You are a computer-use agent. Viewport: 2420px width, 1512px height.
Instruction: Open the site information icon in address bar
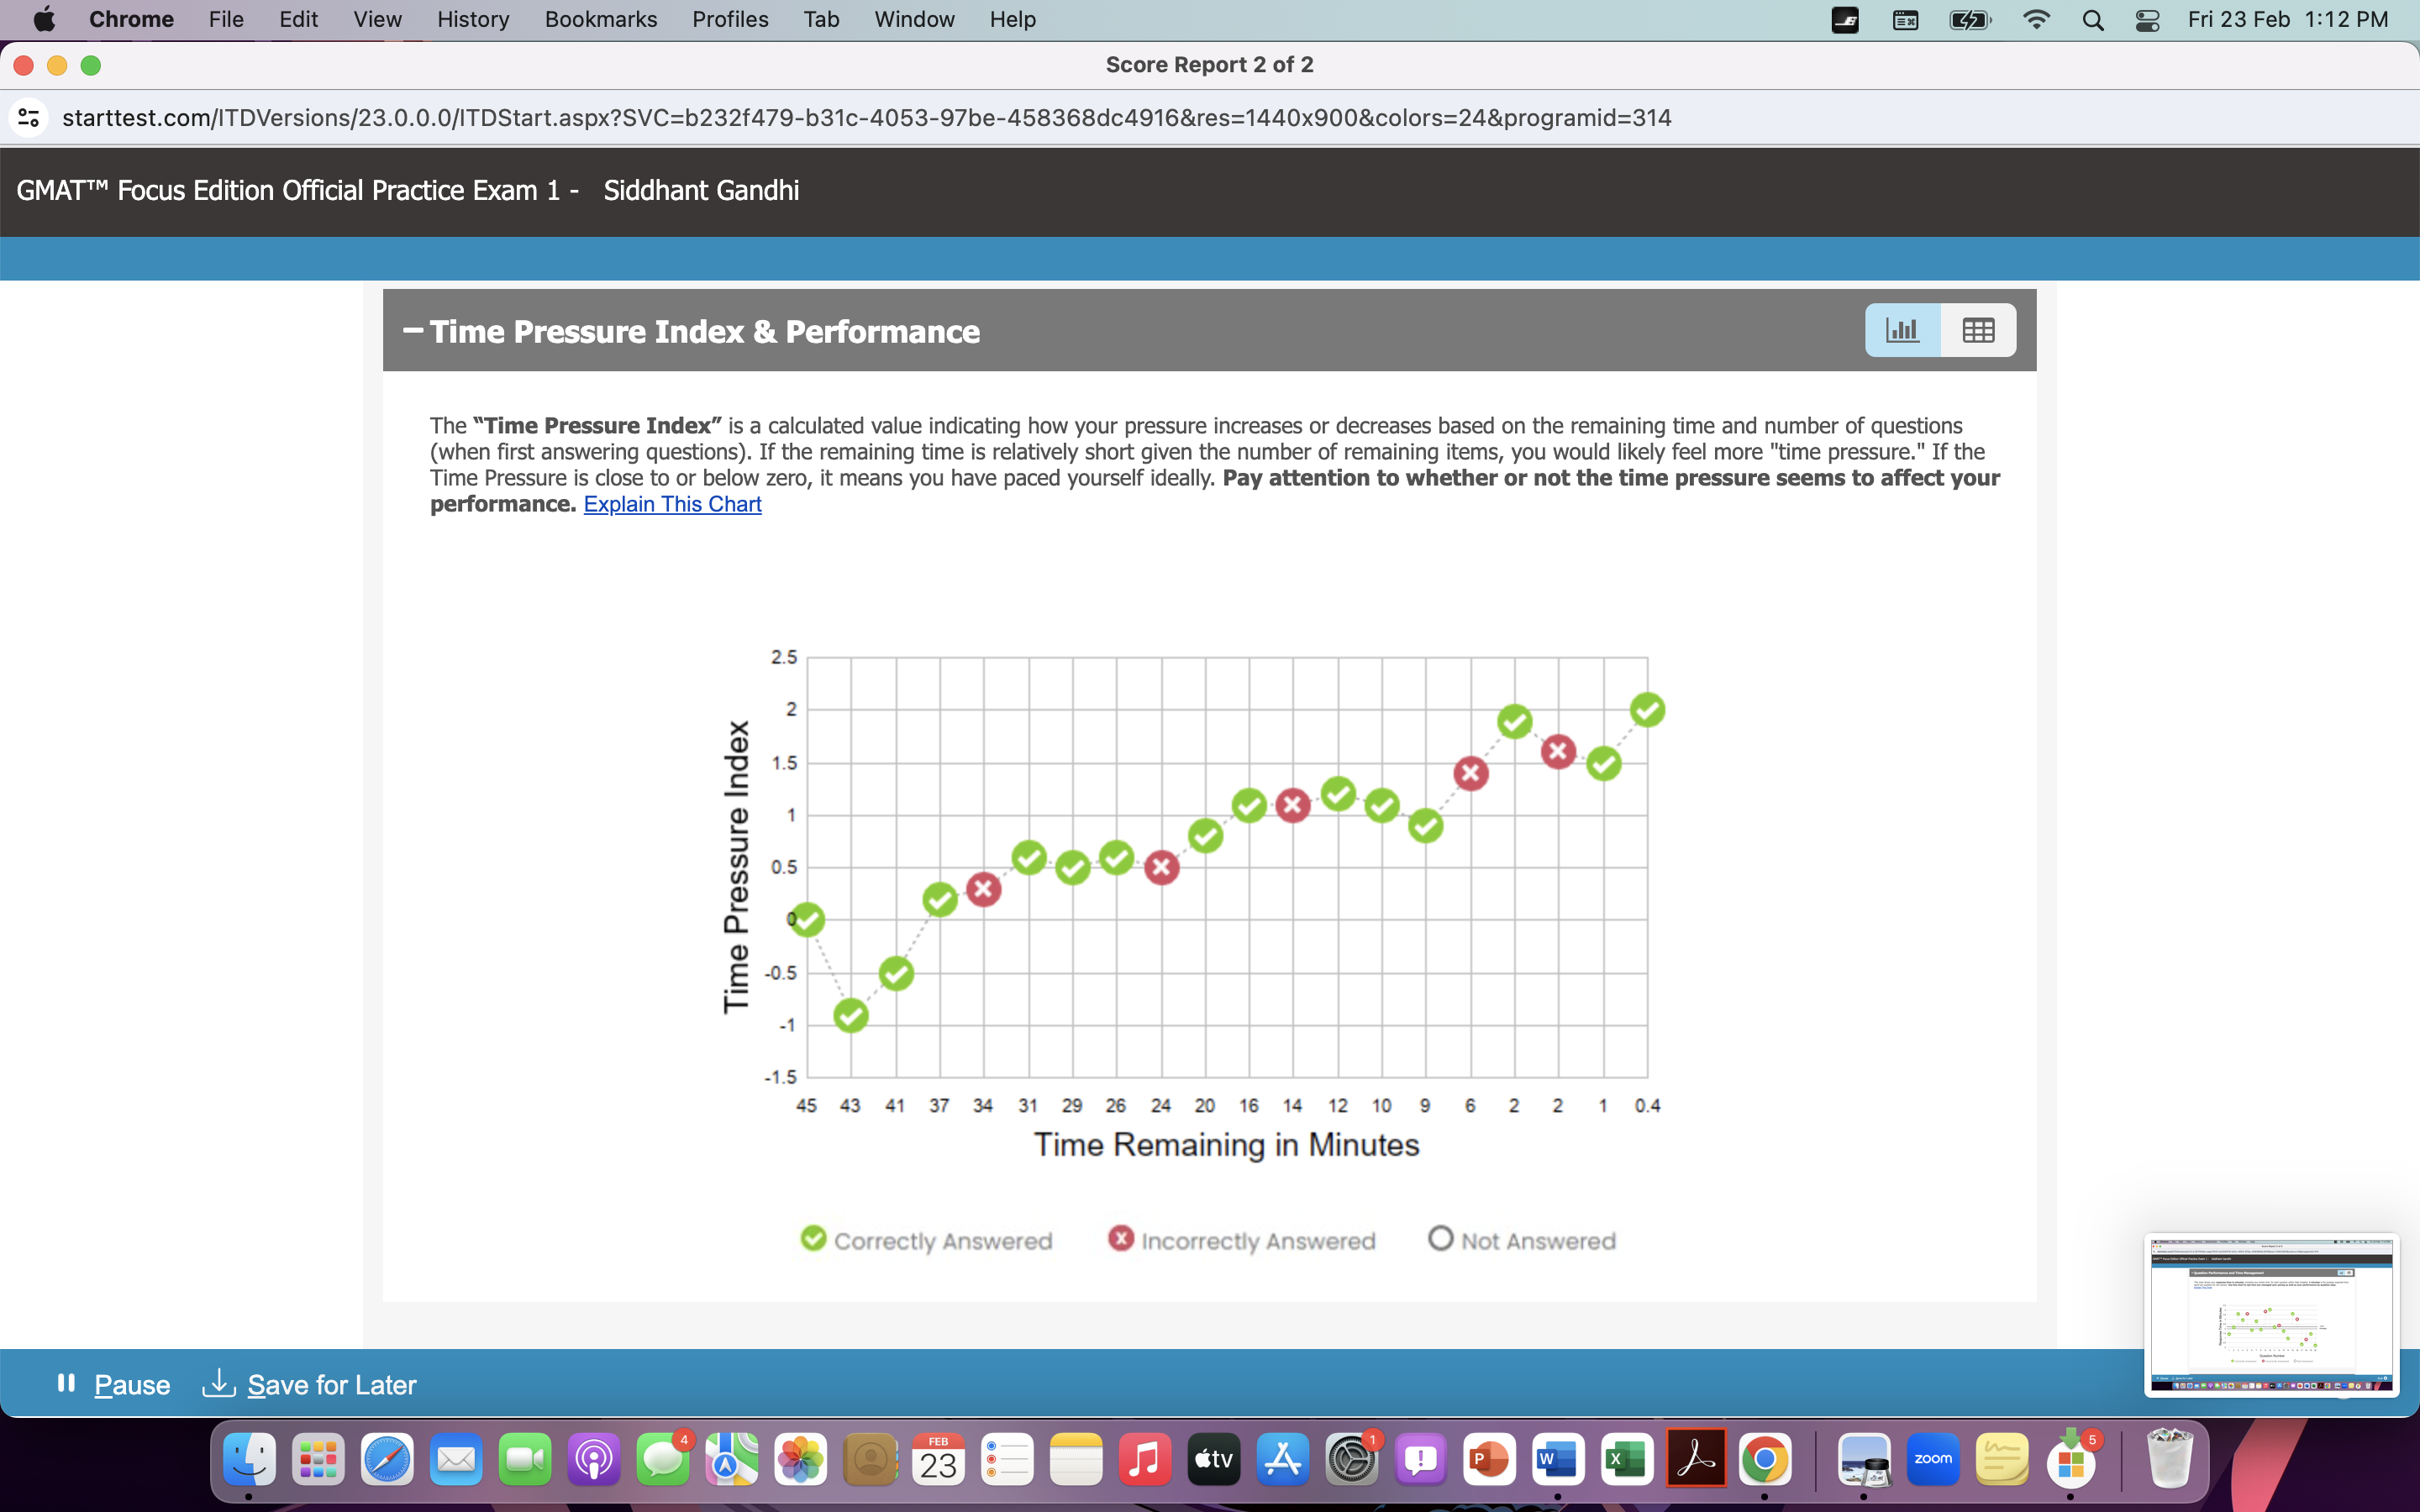29,118
